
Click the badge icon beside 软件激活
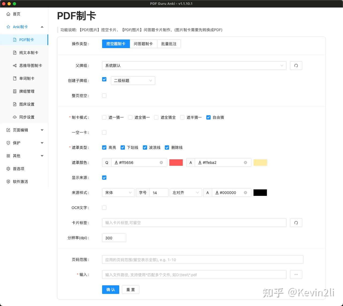point(8,182)
